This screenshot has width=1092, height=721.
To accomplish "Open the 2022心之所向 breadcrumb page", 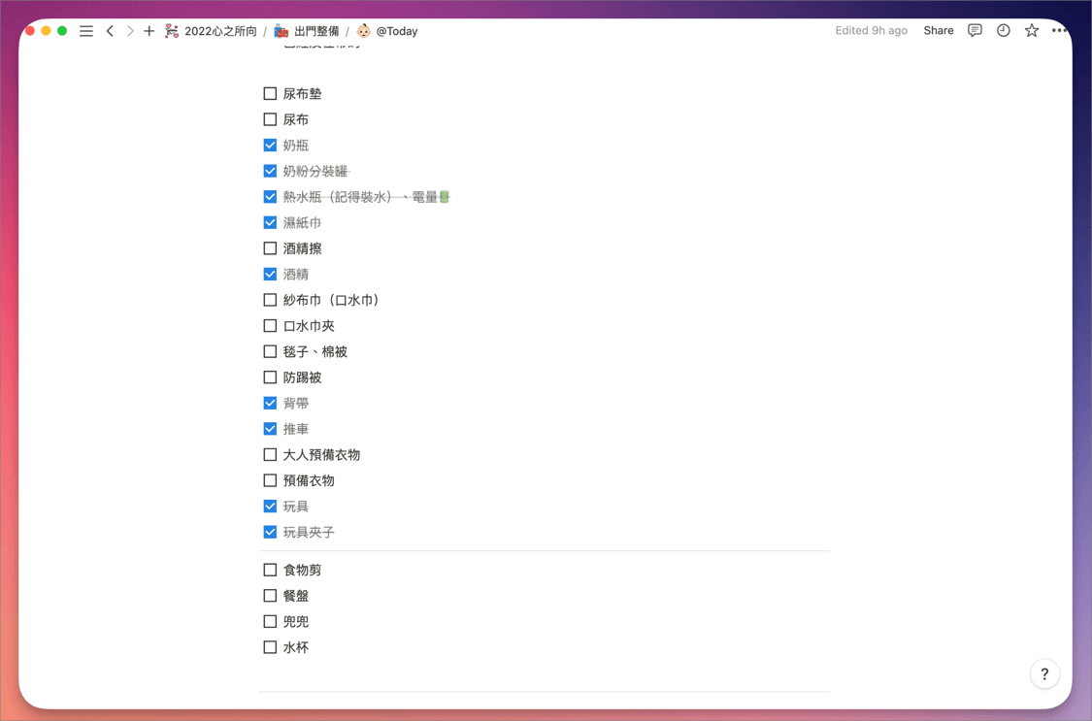I will pyautogui.click(x=219, y=30).
